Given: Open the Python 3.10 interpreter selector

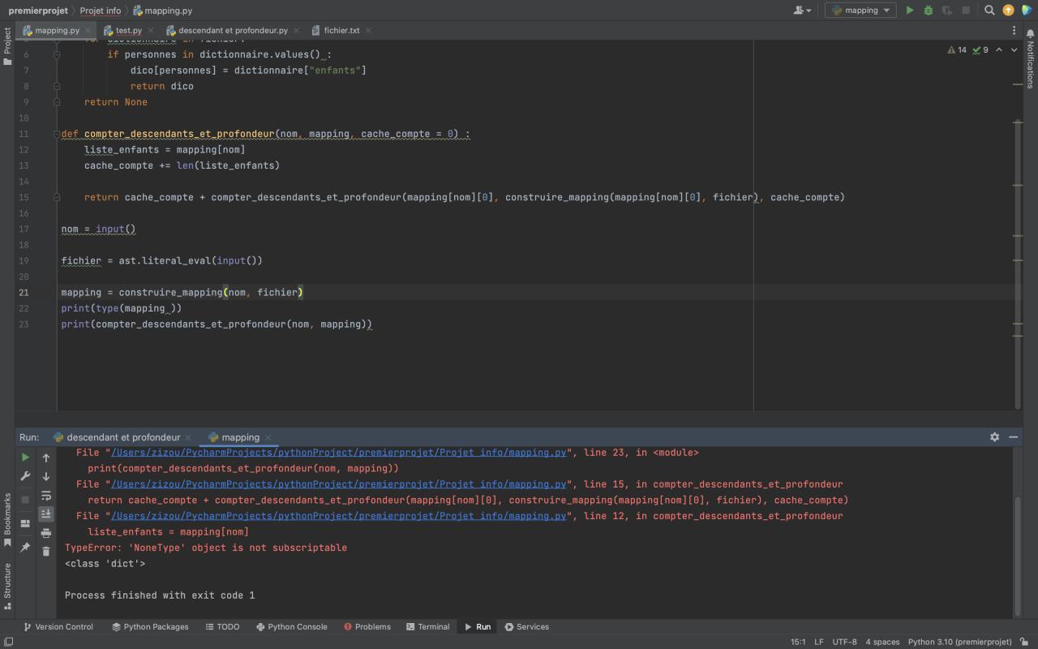Looking at the screenshot, I should (959, 642).
